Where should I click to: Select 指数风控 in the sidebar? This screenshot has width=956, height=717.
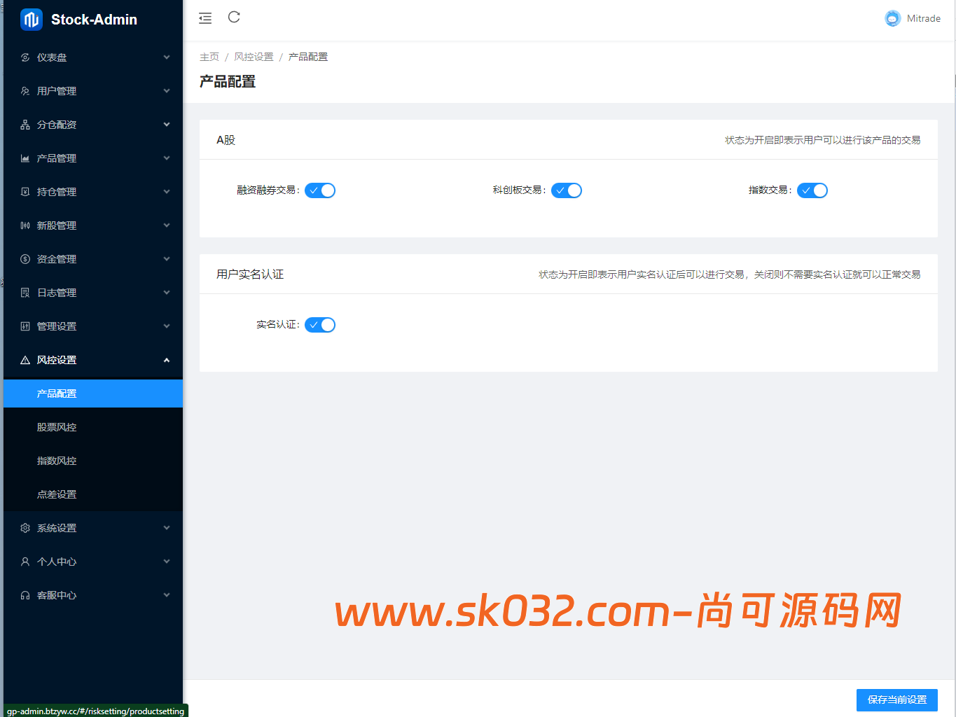pyautogui.click(x=55, y=460)
